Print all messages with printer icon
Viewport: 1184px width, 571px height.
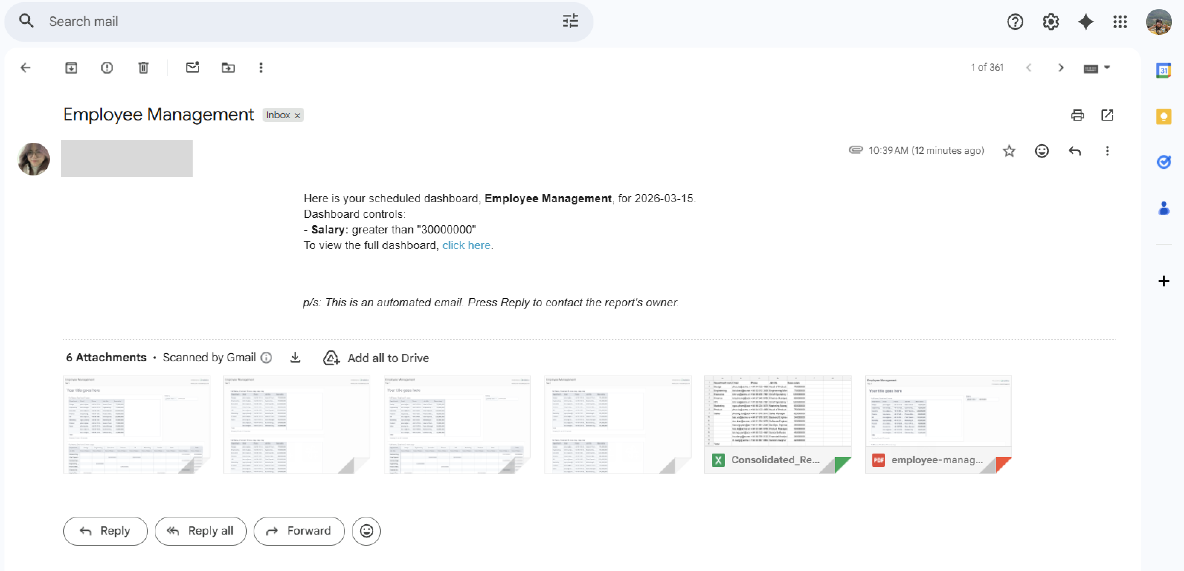coord(1077,115)
